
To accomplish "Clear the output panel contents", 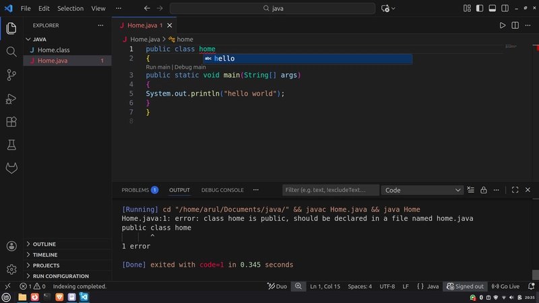I will tap(469, 190).
